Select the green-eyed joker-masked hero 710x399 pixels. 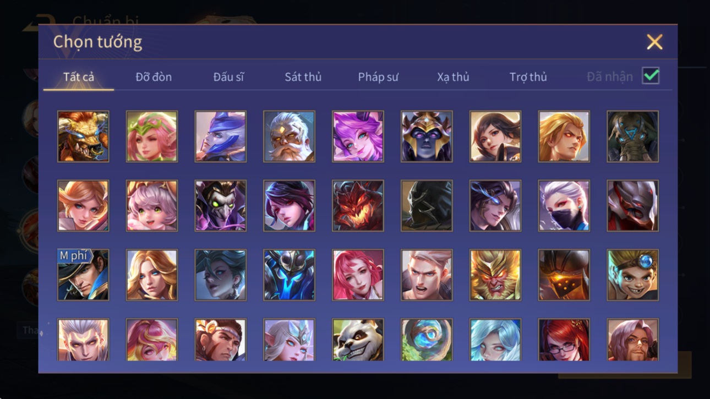pyautogui.click(x=220, y=205)
